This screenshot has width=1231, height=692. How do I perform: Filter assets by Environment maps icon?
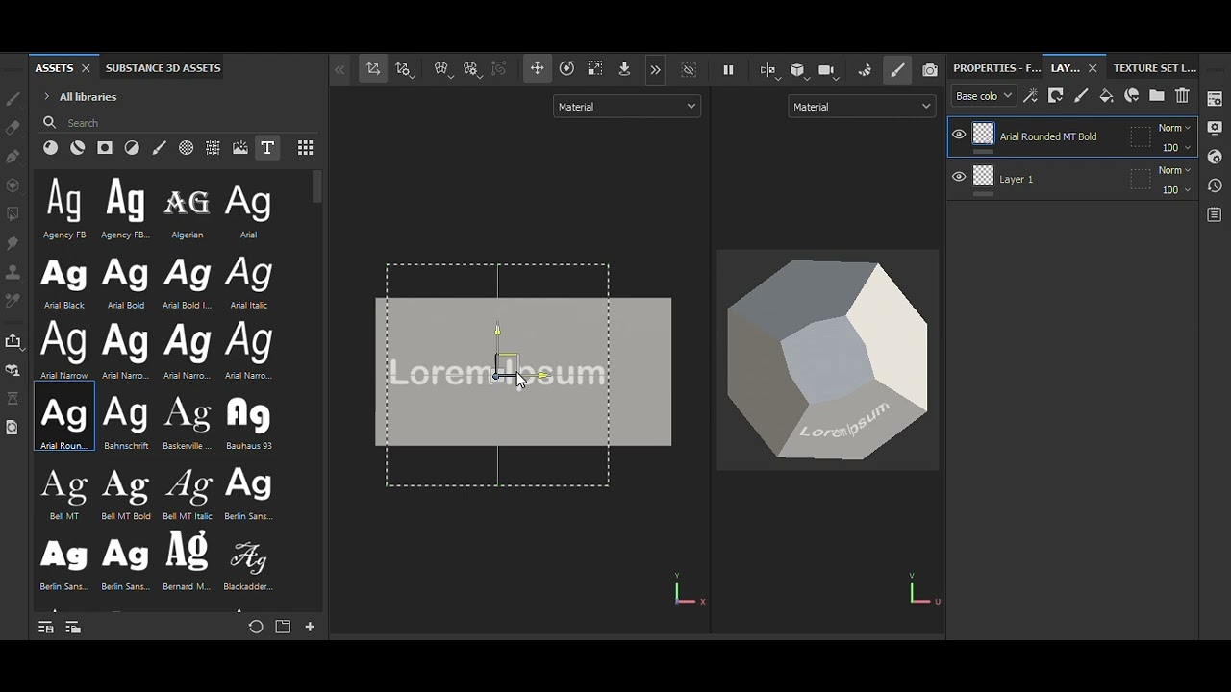[x=239, y=148]
